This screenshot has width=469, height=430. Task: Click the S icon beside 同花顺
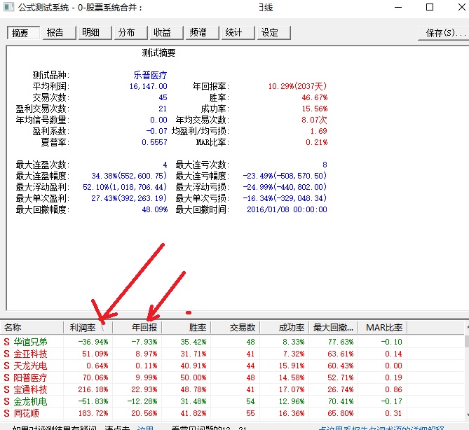[x=6, y=413]
